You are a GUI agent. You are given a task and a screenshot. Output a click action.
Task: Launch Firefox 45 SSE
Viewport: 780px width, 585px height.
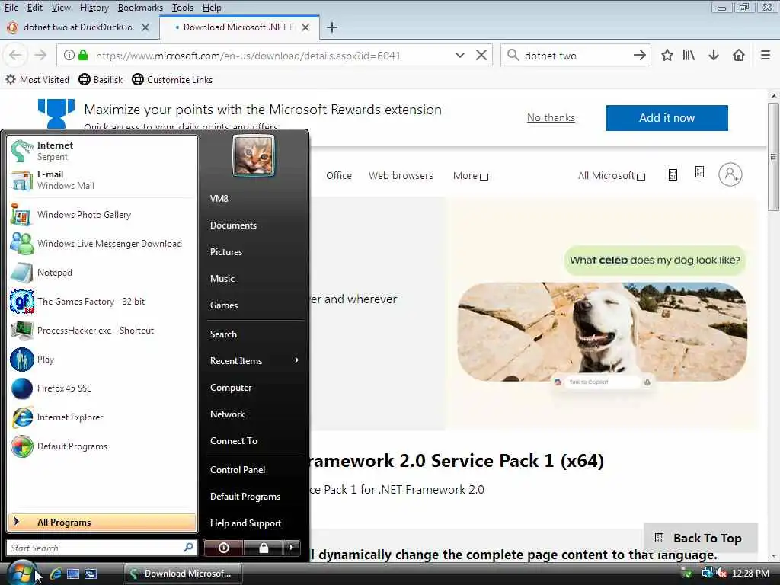click(102, 388)
